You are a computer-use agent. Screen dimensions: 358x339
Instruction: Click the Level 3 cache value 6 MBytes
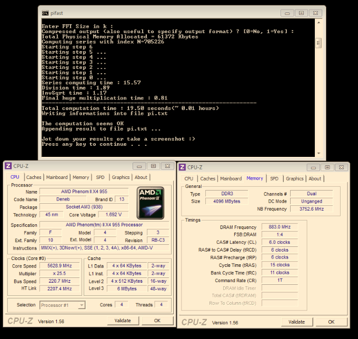coord(127,288)
